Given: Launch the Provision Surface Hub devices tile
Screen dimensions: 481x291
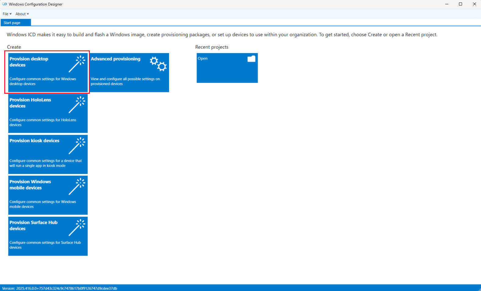Looking at the screenshot, I should 48,236.
